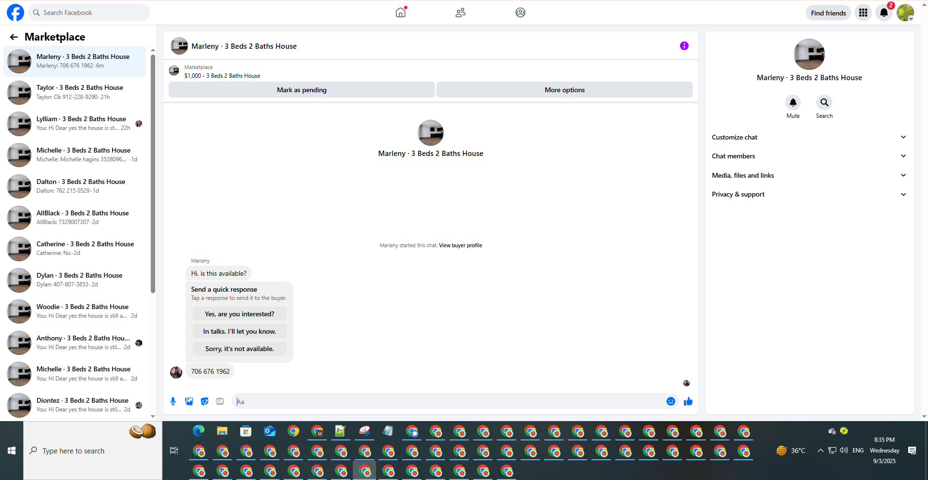This screenshot has width=928, height=480.
Task: Click the voice clip microphone icon
Action: (173, 401)
